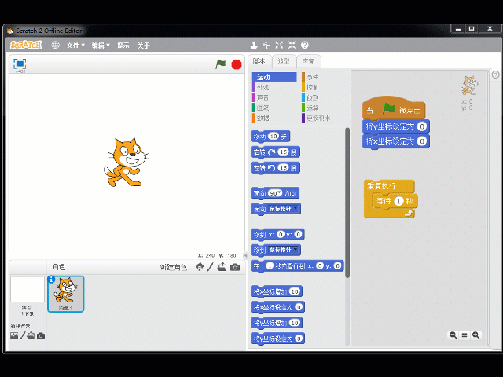The height and width of the screenshot is (377, 503).
Task: Select the 侦测 block category
Action: tap(323, 97)
